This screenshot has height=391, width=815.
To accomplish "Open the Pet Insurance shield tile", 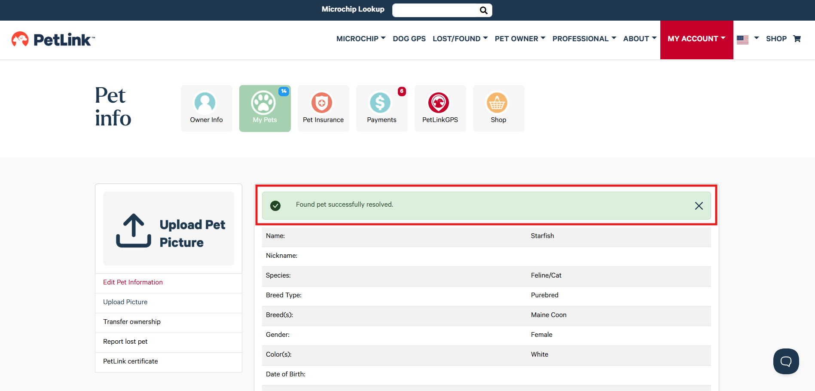I will 324,108.
